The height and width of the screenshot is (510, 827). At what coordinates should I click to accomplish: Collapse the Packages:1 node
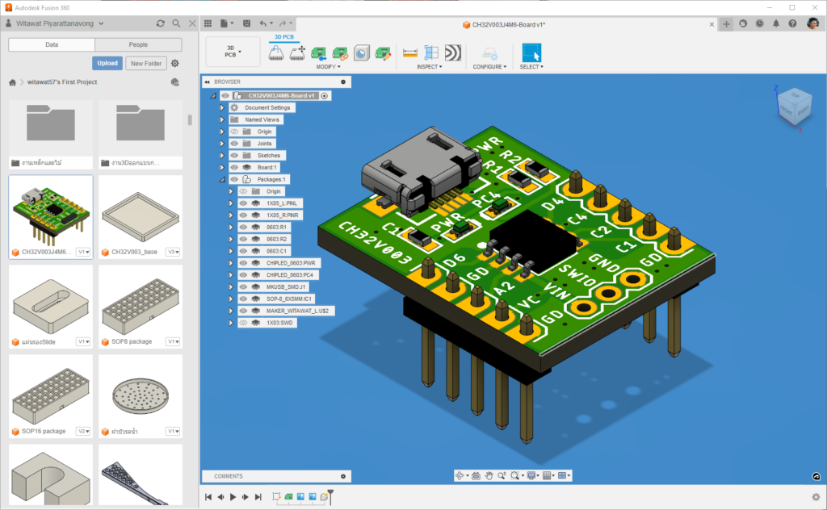click(221, 178)
